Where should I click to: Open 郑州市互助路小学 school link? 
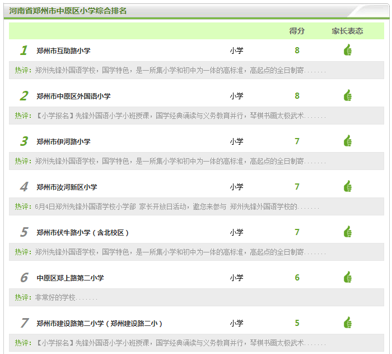[x=63, y=51]
